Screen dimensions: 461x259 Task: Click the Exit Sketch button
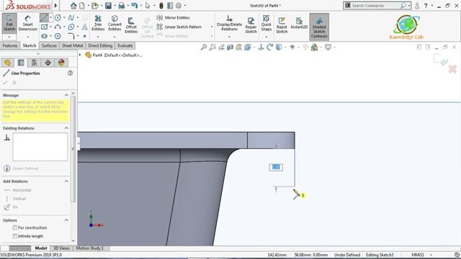[9, 23]
